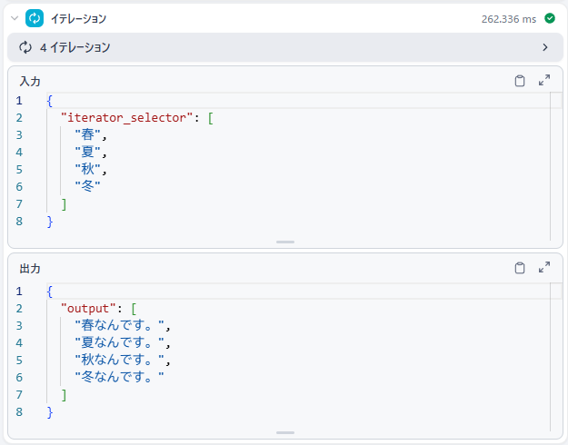Image resolution: width=568 pixels, height=445 pixels.
Task: Expand the 出力 panel to fullscreen
Action: click(544, 267)
